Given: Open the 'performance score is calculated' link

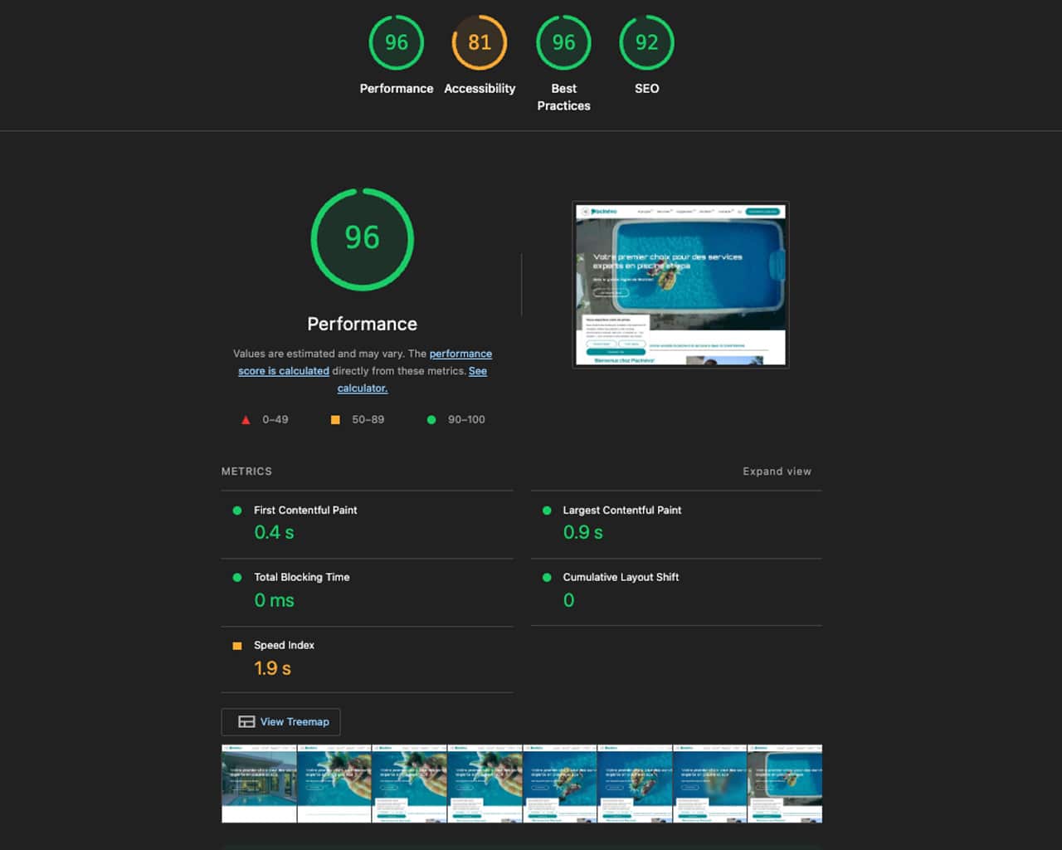Looking at the screenshot, I should 460,354.
